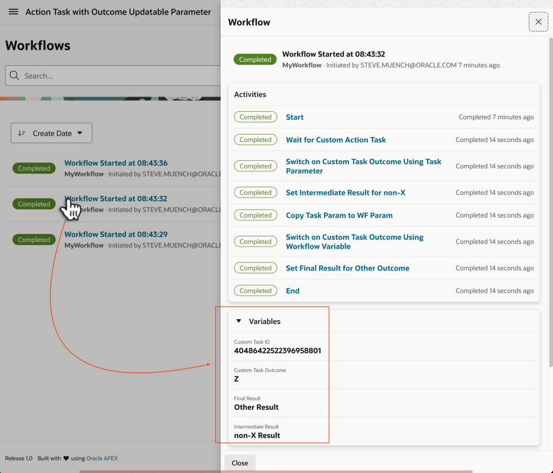This screenshot has height=473, width=553.
Task: Click Completed badge in workflow dialog header
Action: coord(254,60)
